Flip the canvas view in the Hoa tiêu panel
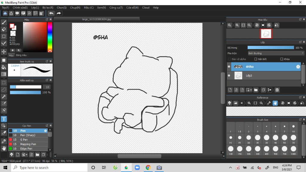306x172 pixels. pyautogui.click(x=276, y=25)
